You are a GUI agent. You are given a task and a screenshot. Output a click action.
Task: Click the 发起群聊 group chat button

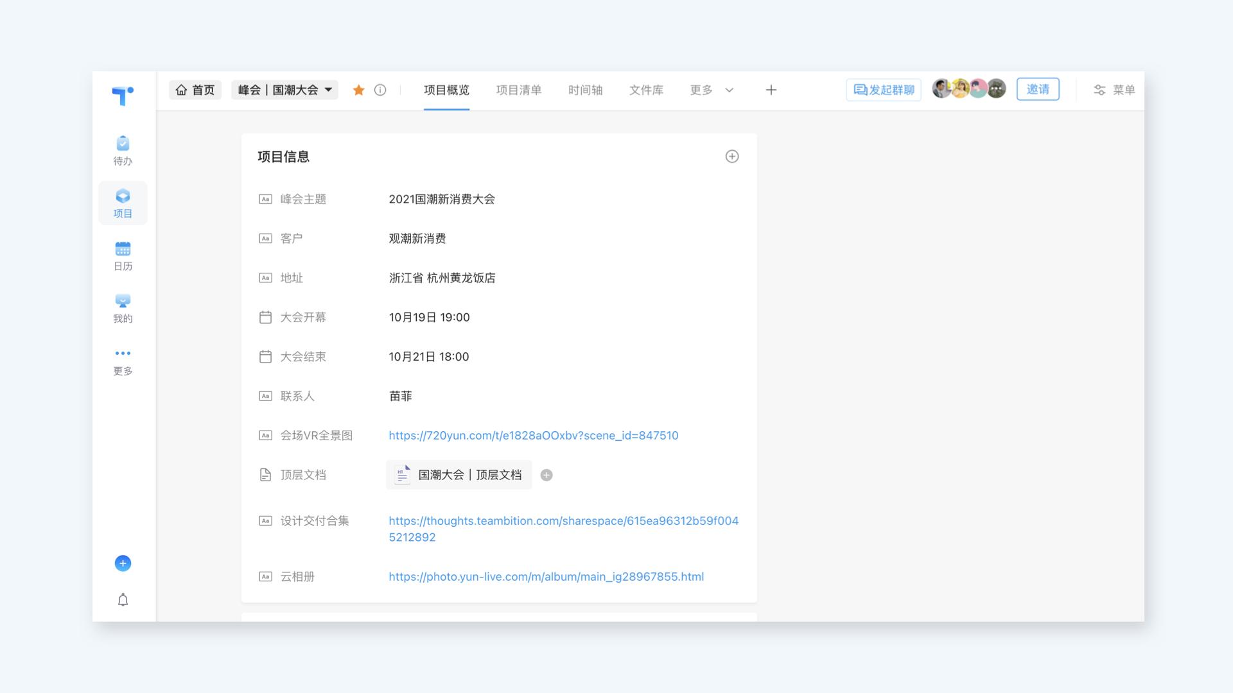pyautogui.click(x=884, y=90)
